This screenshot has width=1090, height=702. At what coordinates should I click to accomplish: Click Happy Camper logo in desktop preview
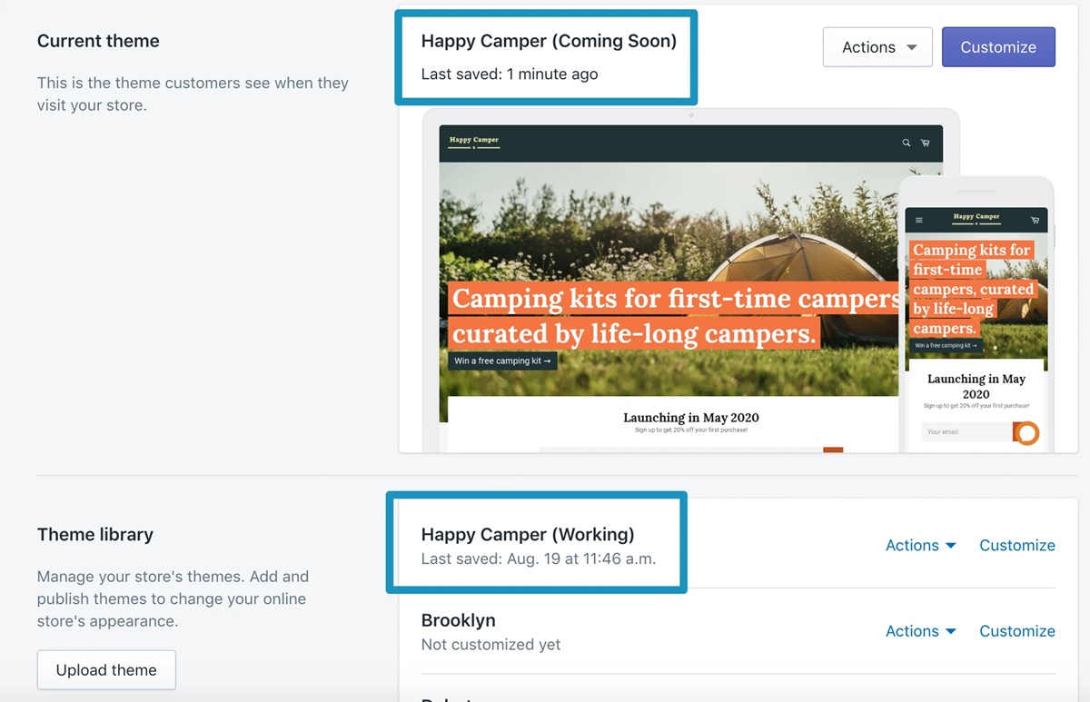click(474, 141)
